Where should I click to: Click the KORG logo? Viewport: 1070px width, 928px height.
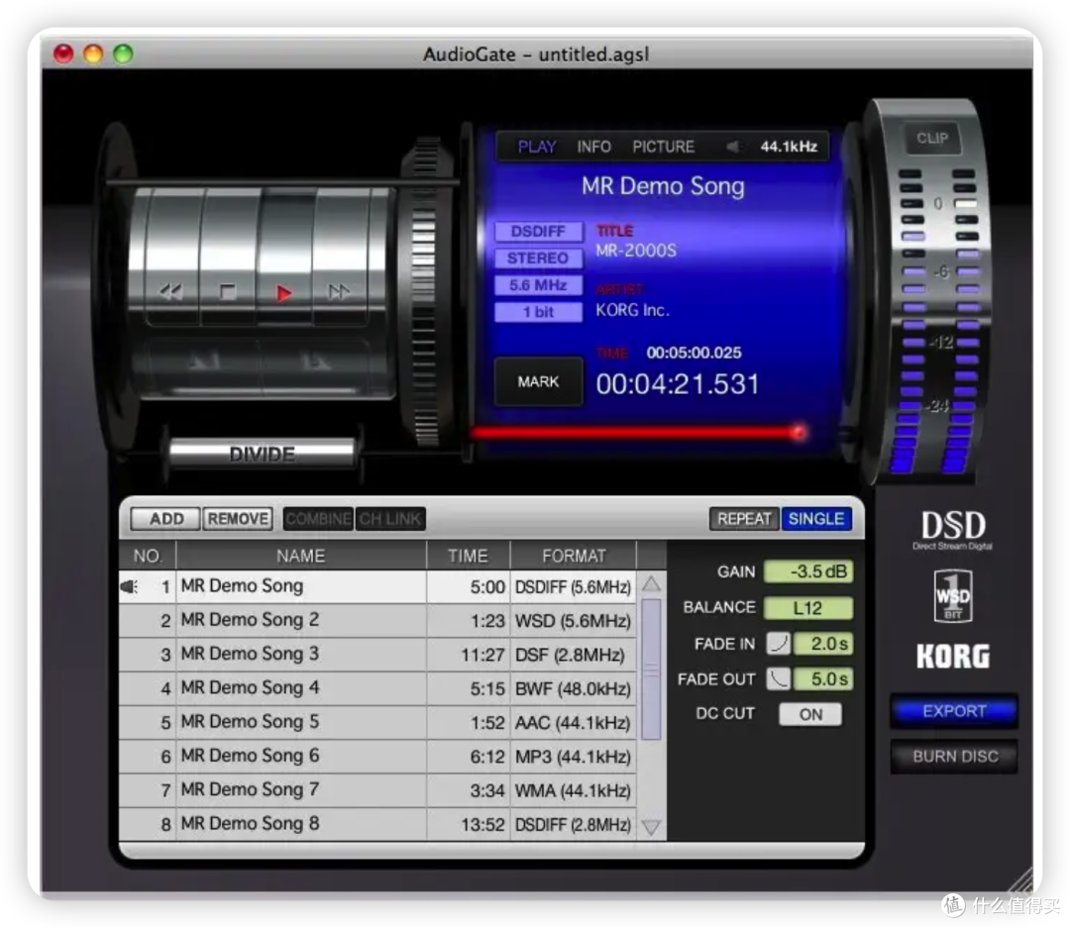[953, 656]
